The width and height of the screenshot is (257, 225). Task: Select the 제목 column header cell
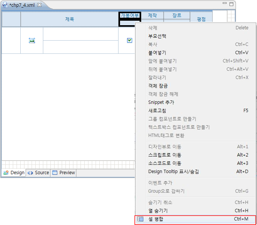(x=70, y=19)
